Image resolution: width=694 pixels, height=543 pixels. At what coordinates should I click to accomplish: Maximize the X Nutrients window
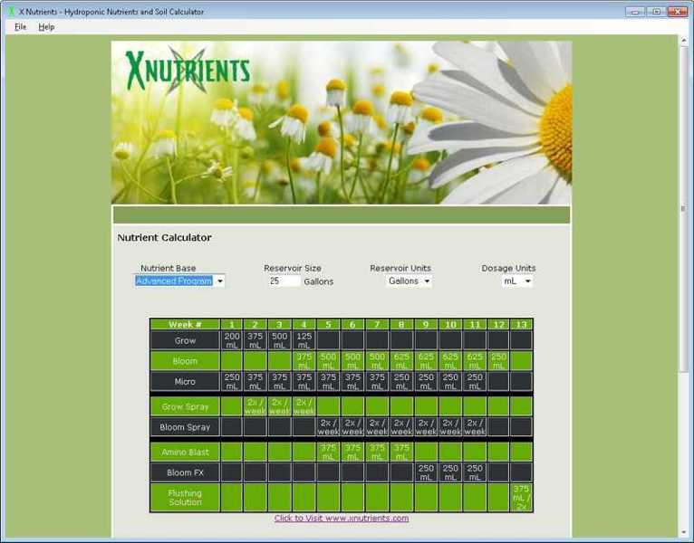[x=656, y=12]
